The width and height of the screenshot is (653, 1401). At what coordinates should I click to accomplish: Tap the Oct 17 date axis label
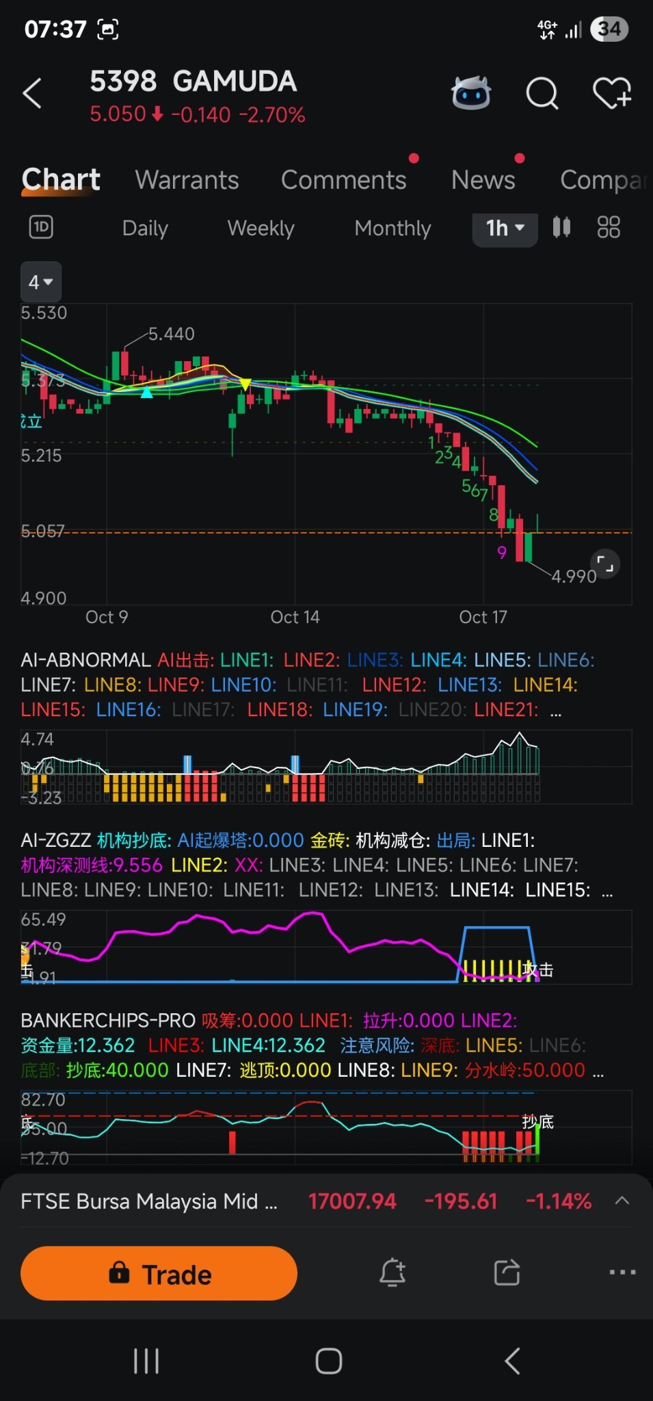483,617
